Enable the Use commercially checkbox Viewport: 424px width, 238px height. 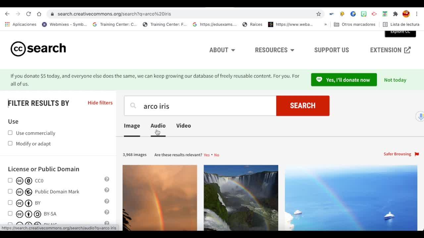[x=10, y=133]
